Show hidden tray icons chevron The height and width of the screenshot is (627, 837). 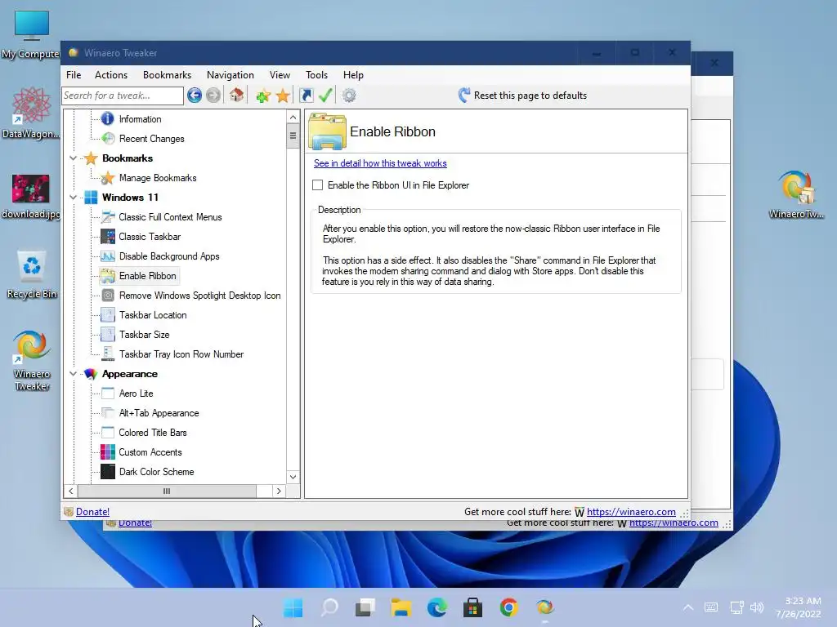point(688,607)
